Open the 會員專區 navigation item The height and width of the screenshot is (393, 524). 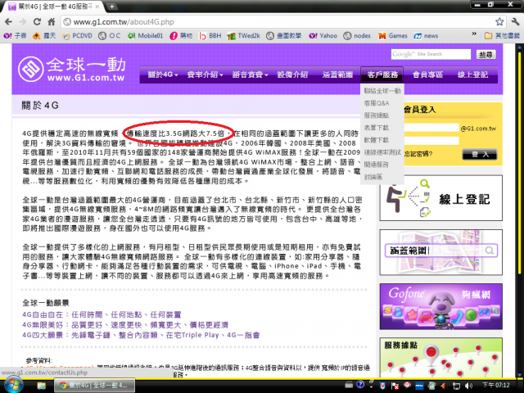tap(427, 75)
